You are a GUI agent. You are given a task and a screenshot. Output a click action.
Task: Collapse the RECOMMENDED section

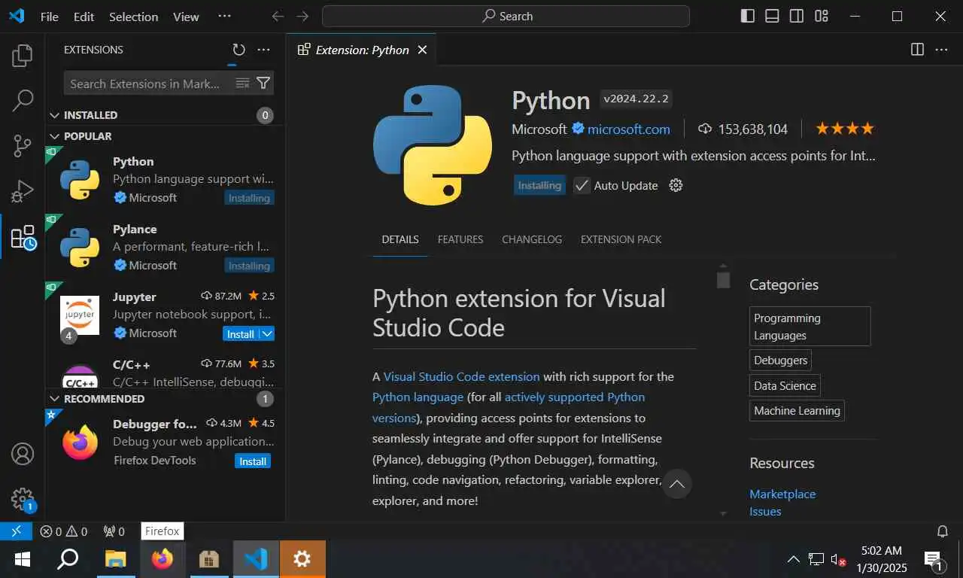click(x=54, y=399)
